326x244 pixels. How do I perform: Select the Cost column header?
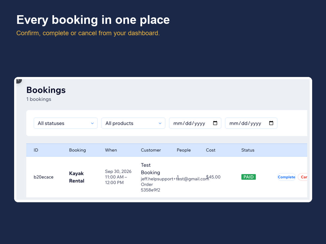tap(211, 150)
